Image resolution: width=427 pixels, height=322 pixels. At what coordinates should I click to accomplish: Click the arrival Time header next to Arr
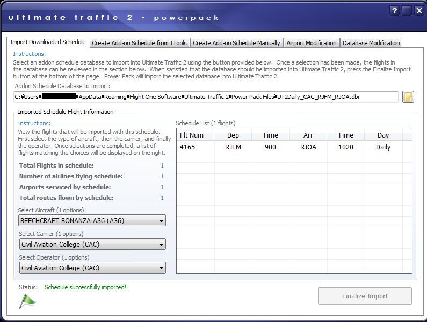click(345, 135)
